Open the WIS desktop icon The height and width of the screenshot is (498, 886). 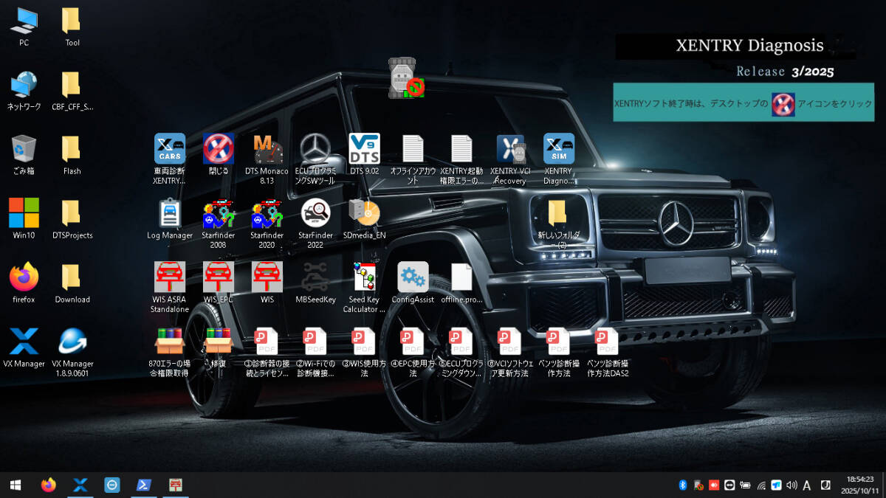coord(267,283)
